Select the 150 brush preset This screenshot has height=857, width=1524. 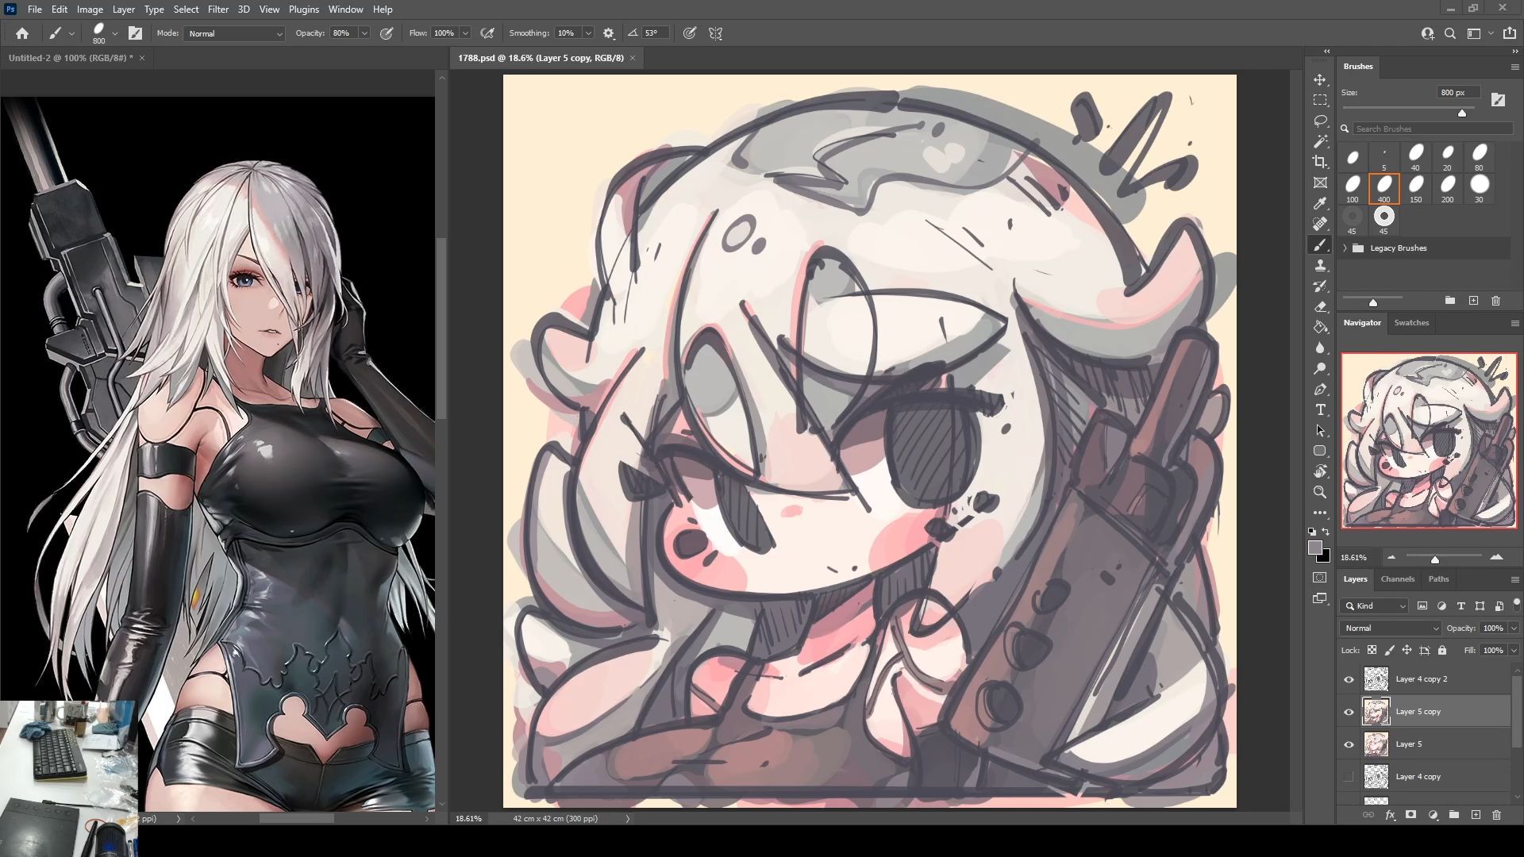point(1416,189)
